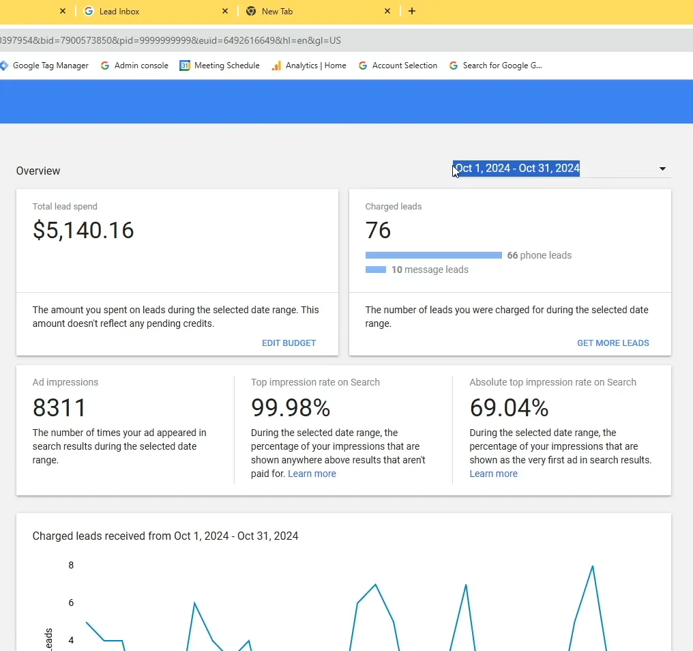The image size is (693, 651).
Task: Switch to the New Tab browser tab
Action: [x=319, y=11]
